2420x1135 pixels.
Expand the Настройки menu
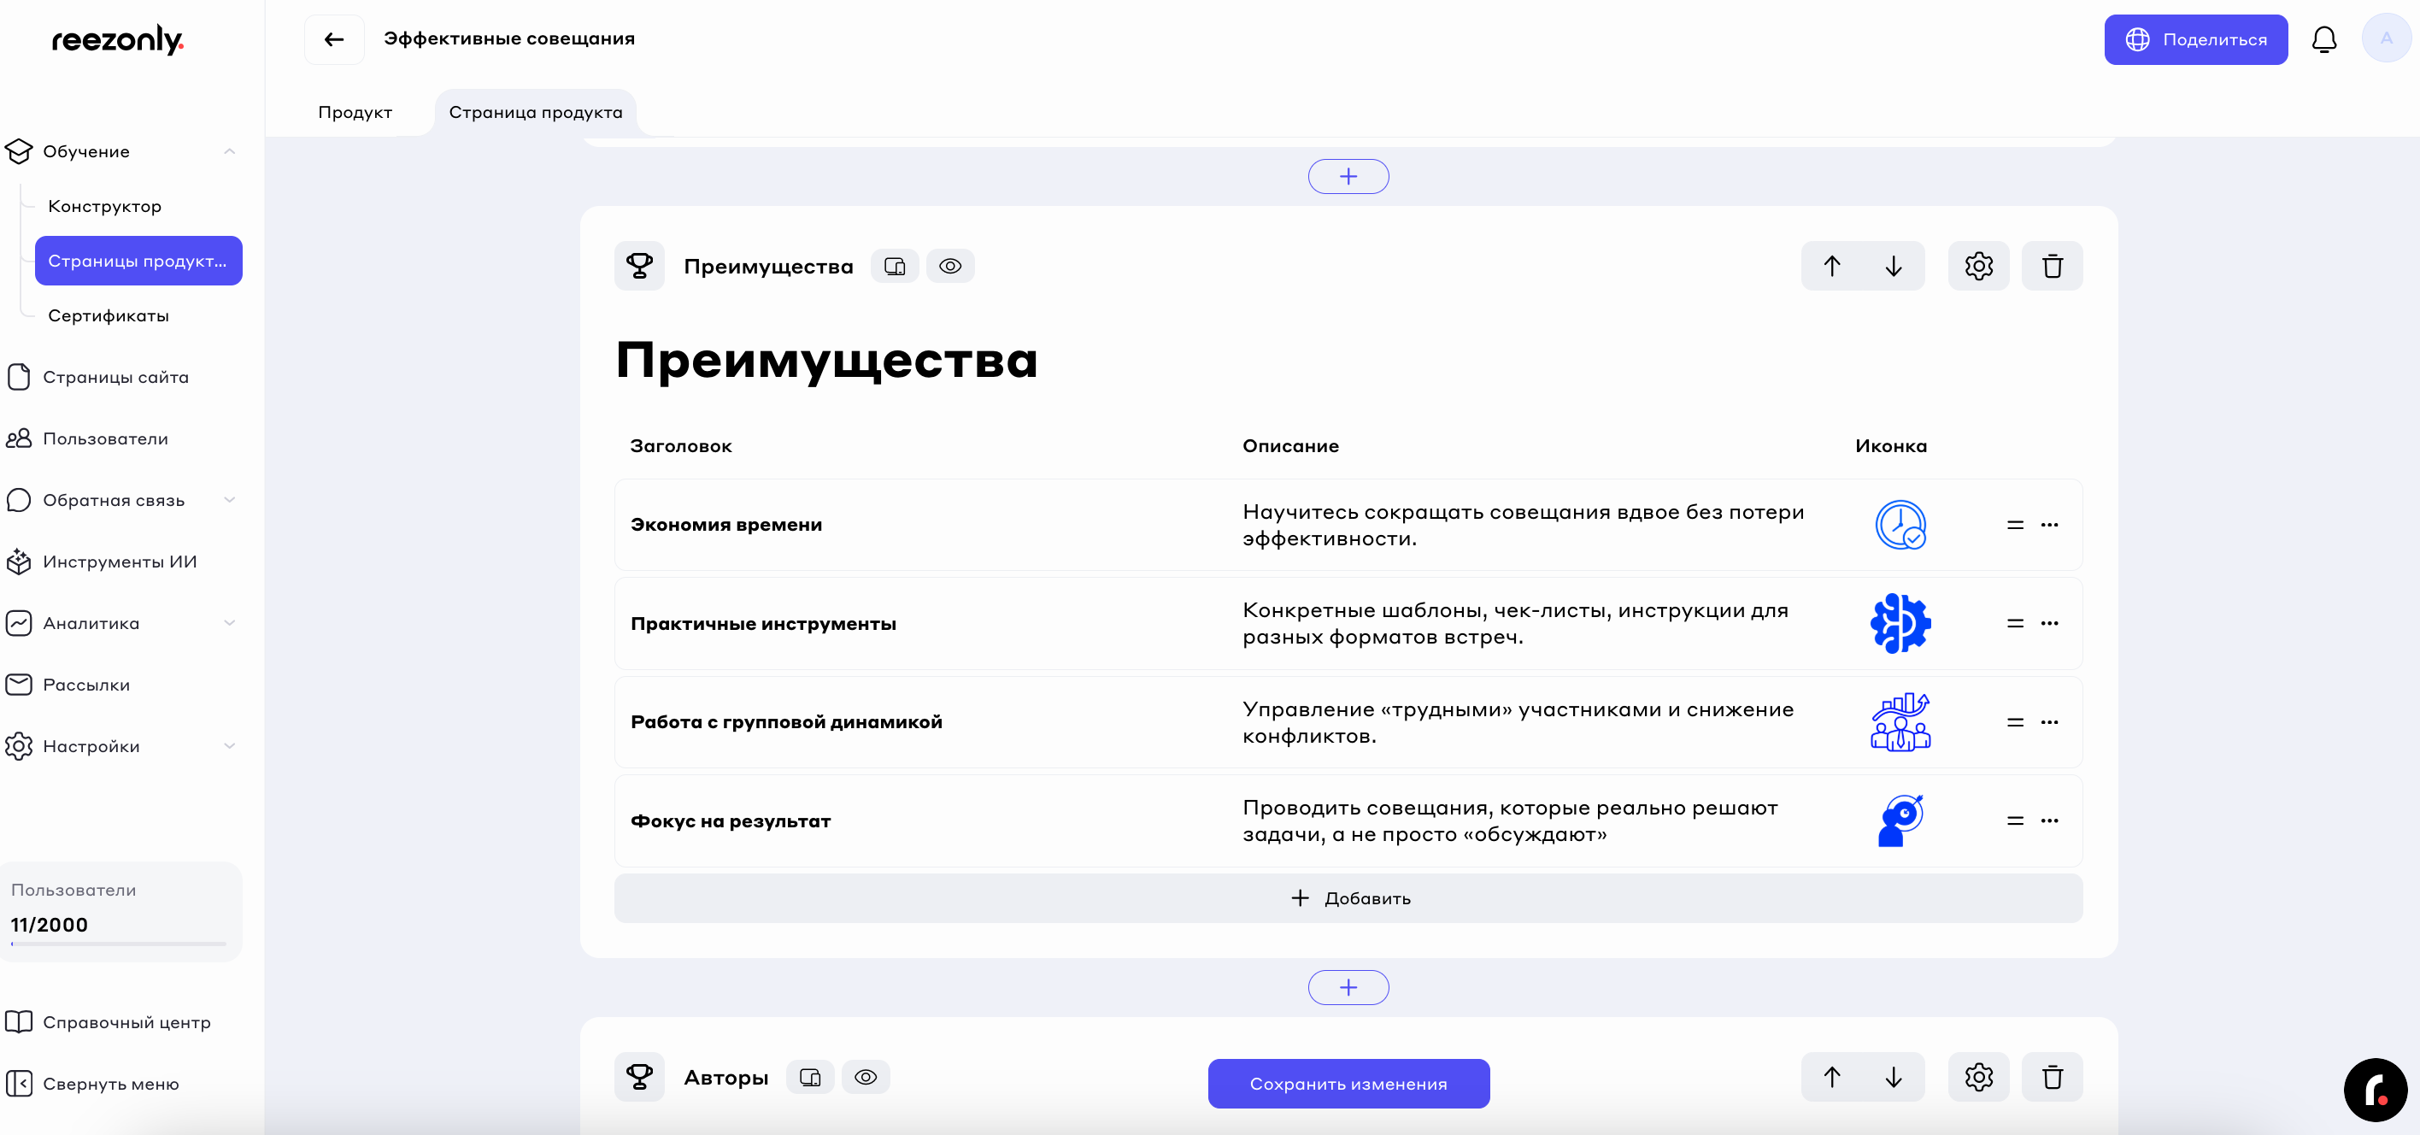coord(229,746)
